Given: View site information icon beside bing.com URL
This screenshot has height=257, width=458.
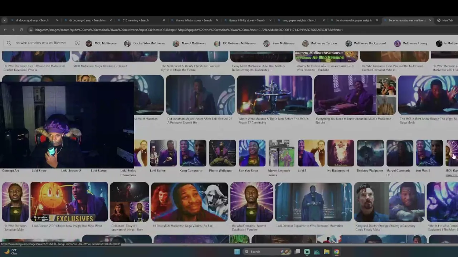Looking at the screenshot, I should 31,30.
